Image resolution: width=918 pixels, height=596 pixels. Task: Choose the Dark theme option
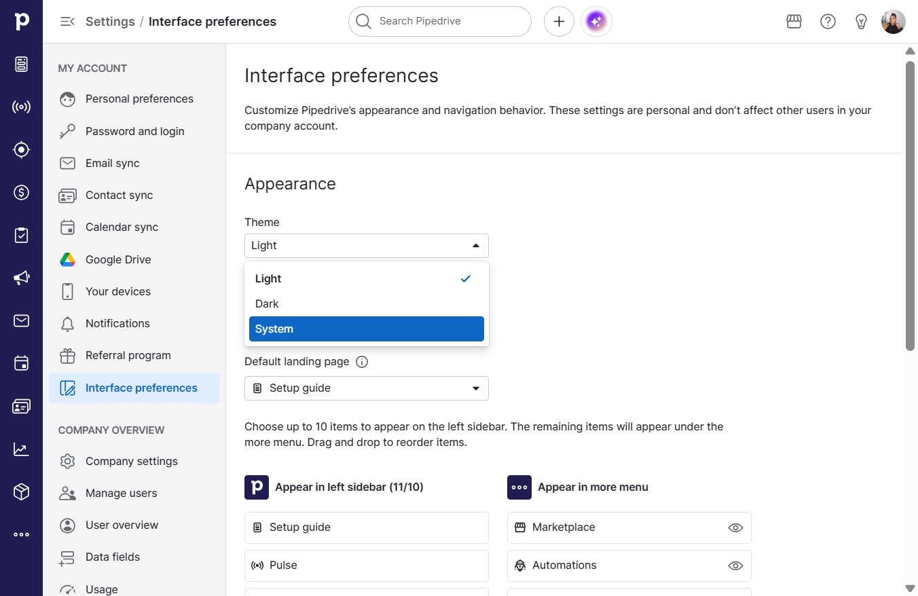click(367, 303)
